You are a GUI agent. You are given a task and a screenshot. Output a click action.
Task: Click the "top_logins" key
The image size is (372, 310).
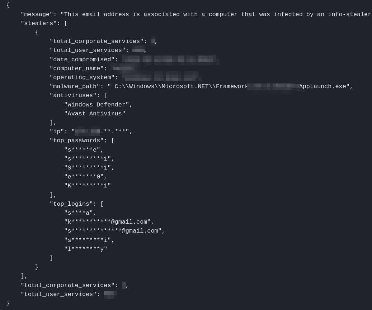pyautogui.click(x=71, y=204)
